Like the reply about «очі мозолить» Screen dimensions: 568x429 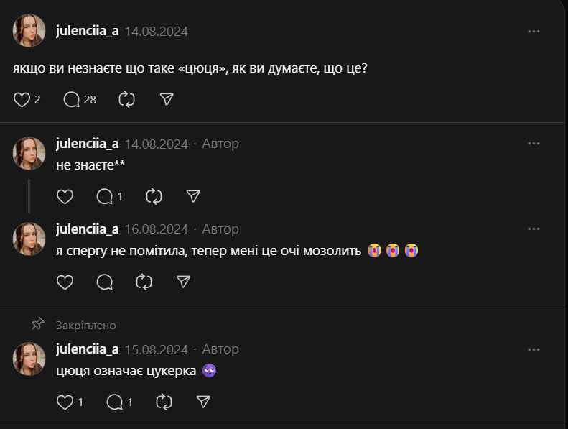click(x=65, y=282)
